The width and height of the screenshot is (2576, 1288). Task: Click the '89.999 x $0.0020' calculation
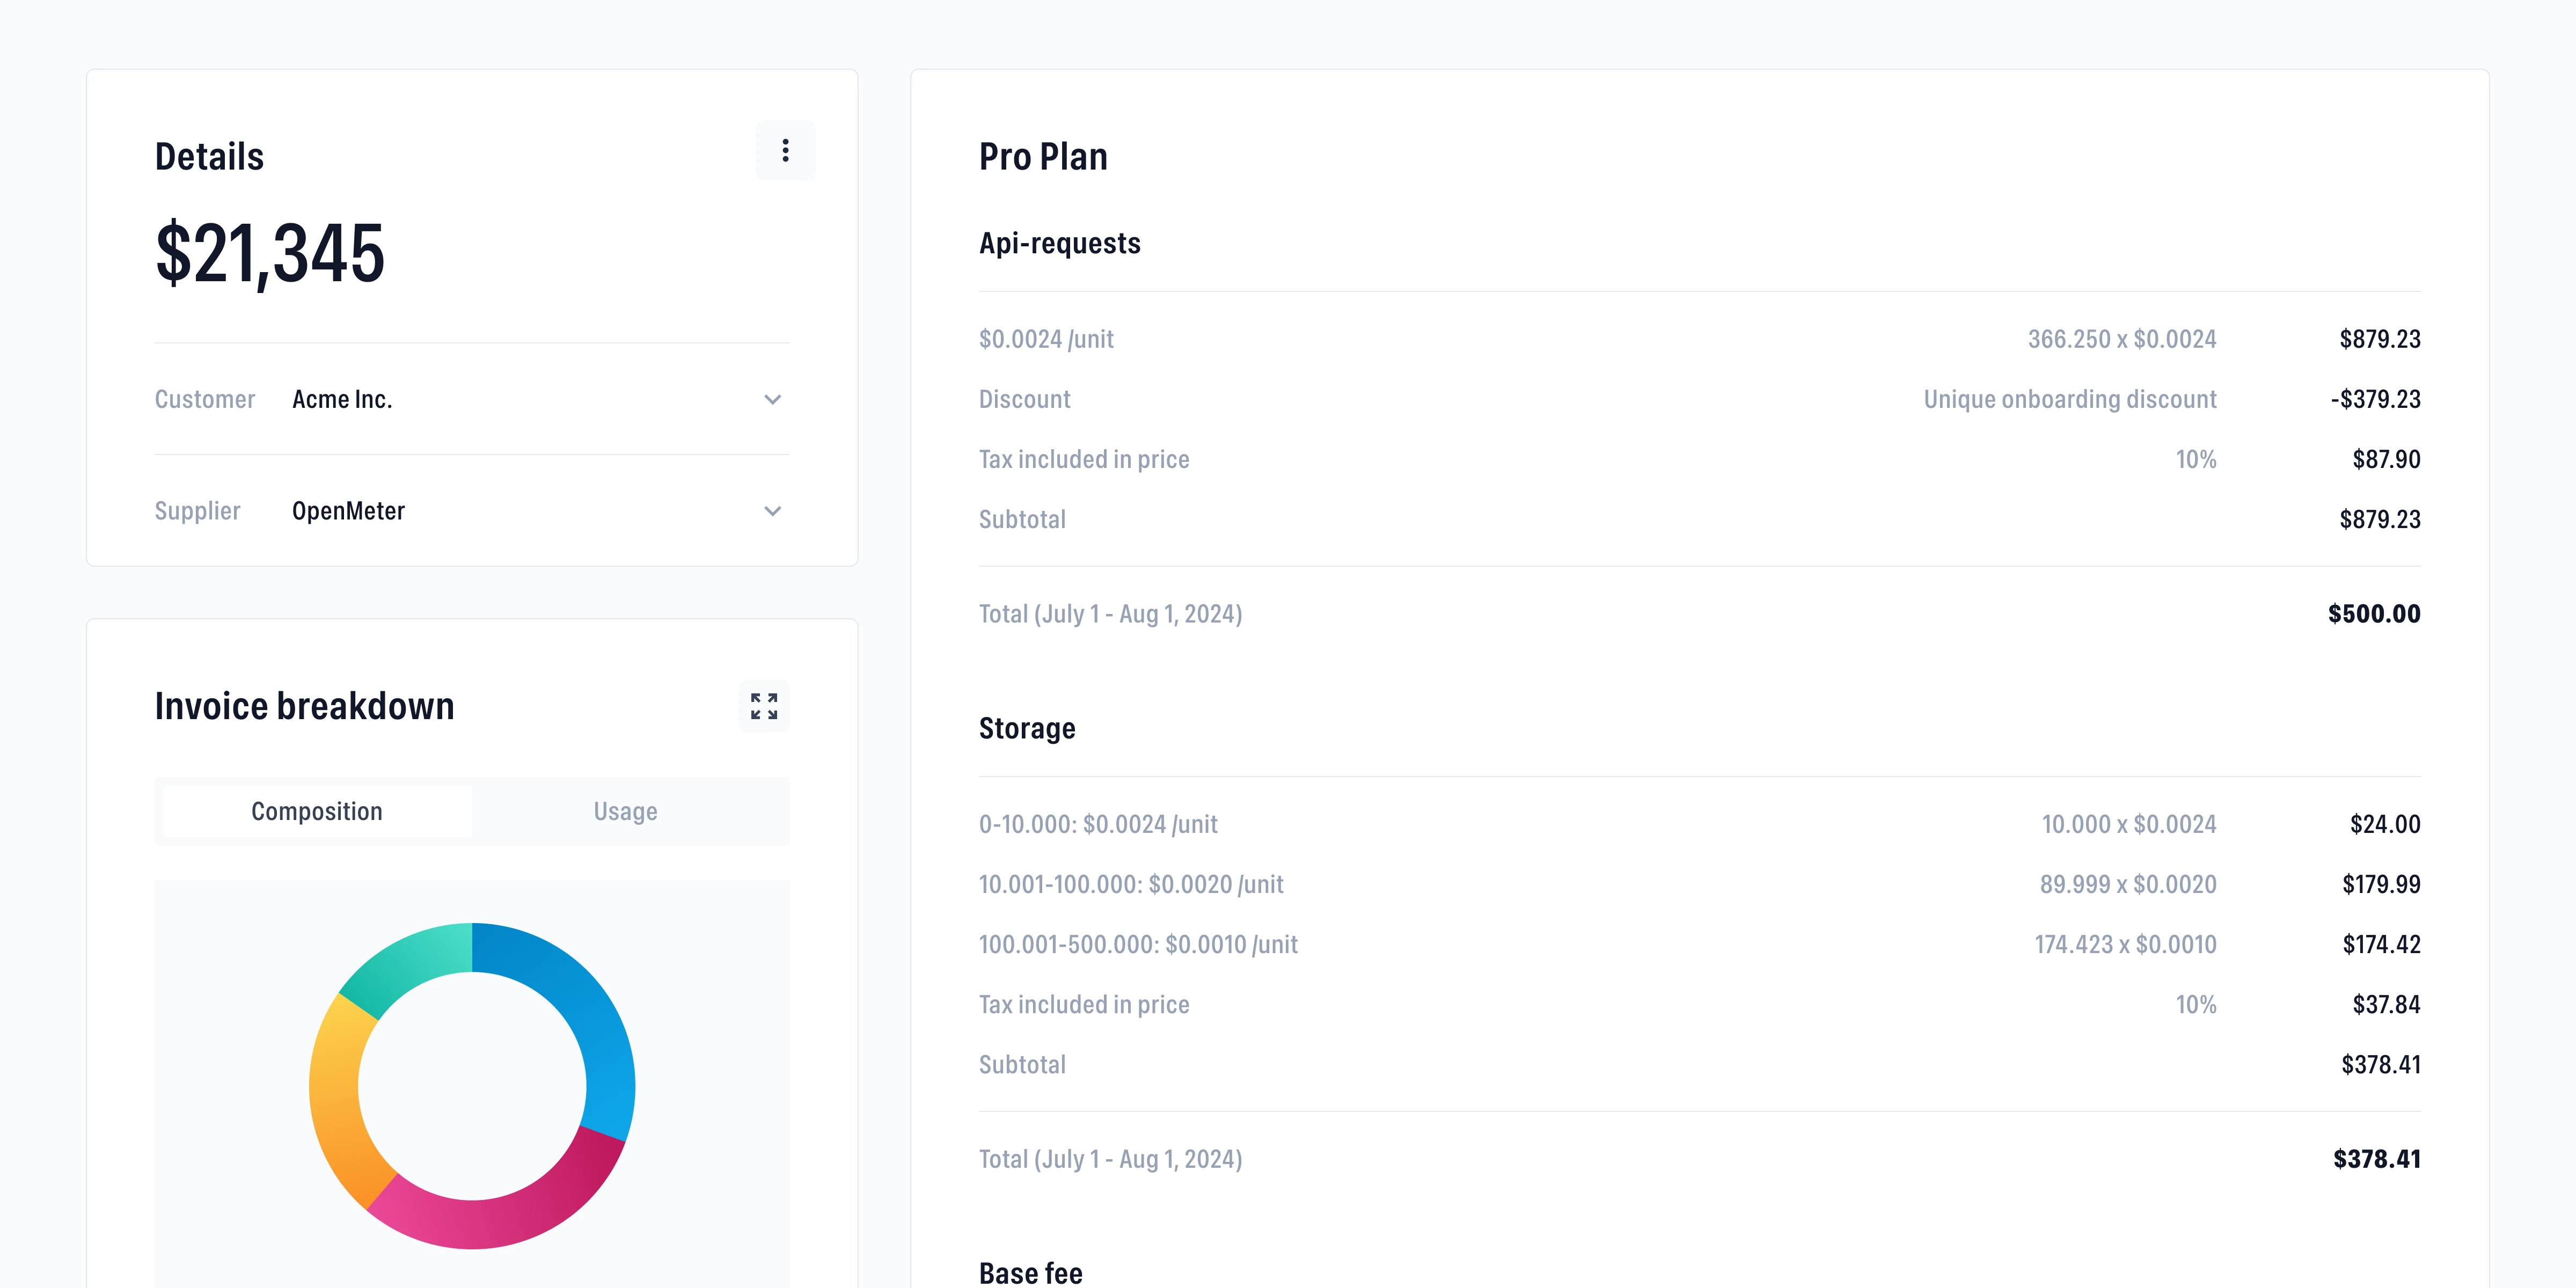click(2128, 884)
